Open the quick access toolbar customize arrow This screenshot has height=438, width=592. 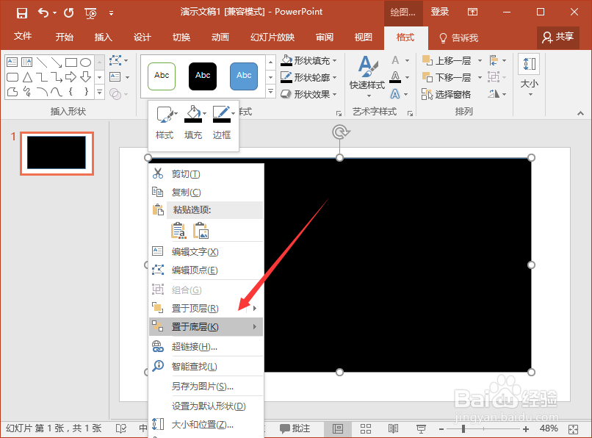click(111, 13)
